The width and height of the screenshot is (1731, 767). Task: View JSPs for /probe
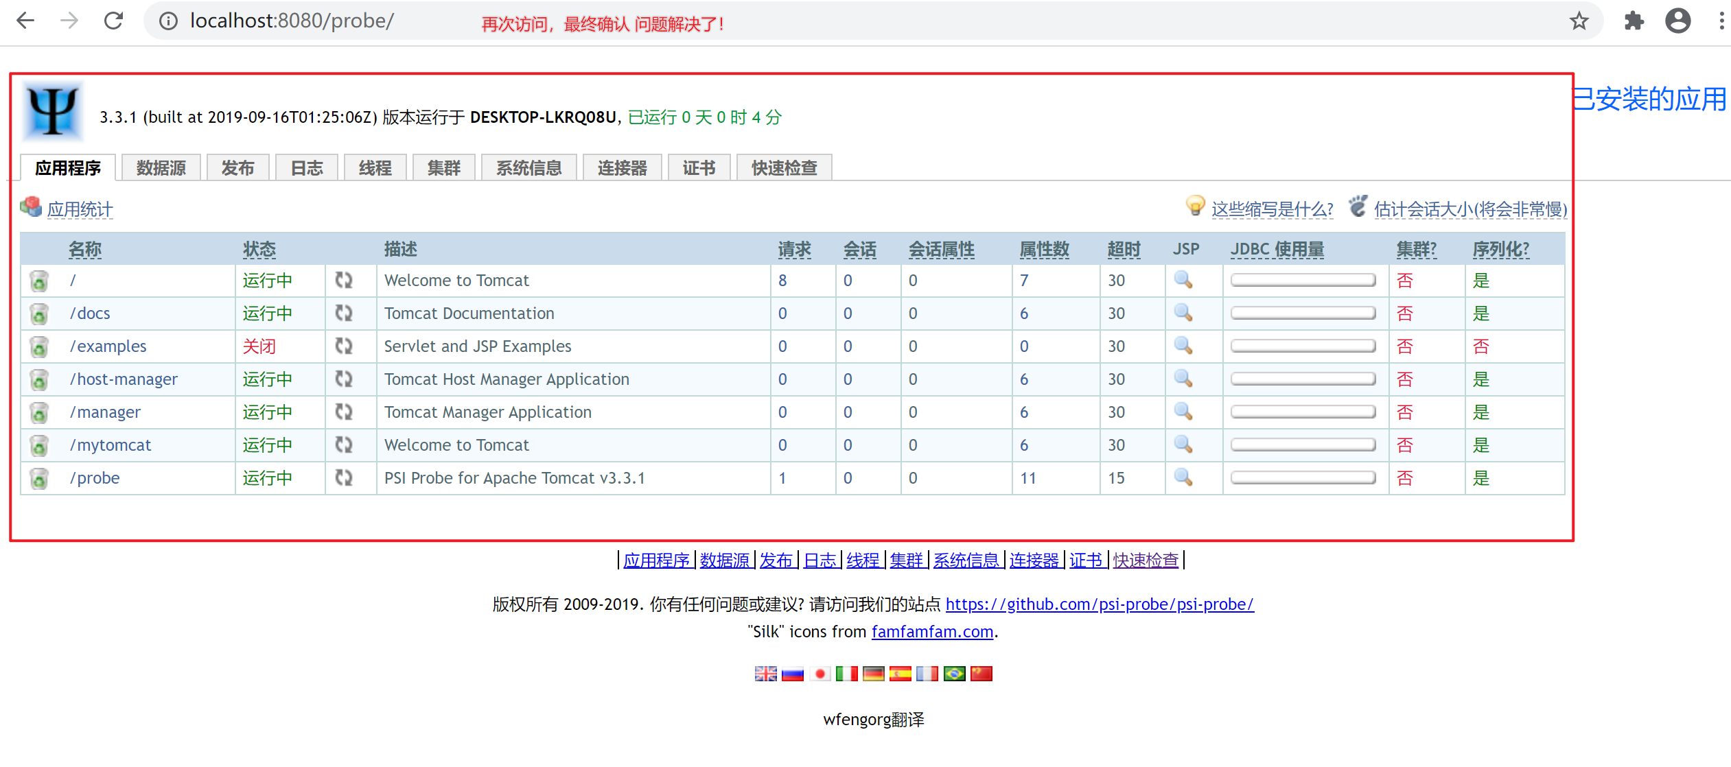click(x=1183, y=477)
